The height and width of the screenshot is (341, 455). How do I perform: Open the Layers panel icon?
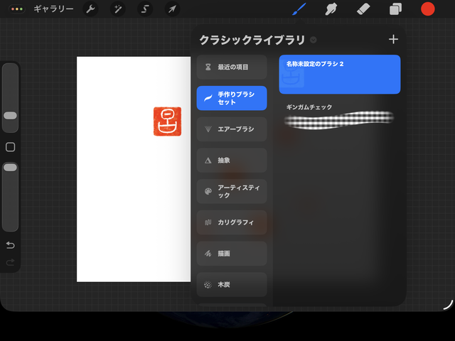point(395,9)
